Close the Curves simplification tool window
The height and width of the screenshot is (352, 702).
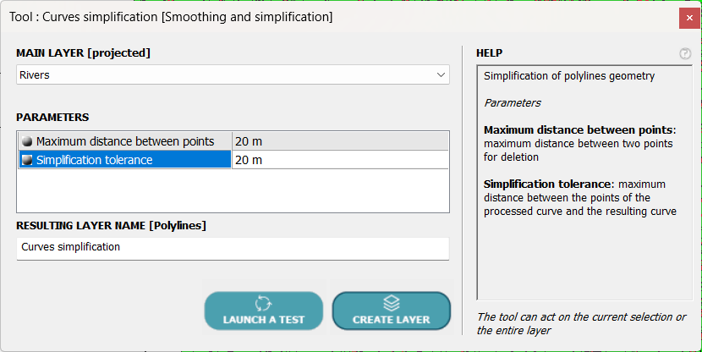pyautogui.click(x=686, y=17)
